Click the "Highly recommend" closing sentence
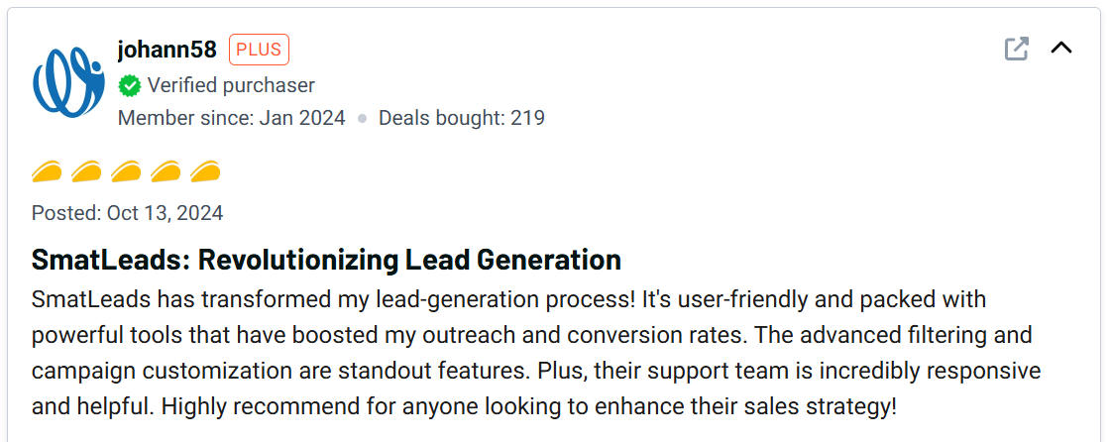Image resolution: width=1109 pixels, height=442 pixels. coord(528,406)
